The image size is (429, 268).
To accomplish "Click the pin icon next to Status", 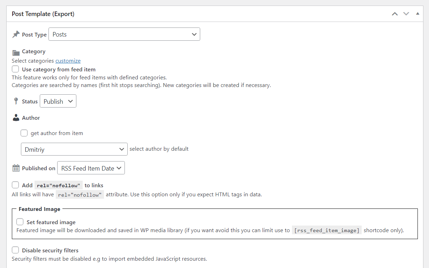I will tap(16, 101).
